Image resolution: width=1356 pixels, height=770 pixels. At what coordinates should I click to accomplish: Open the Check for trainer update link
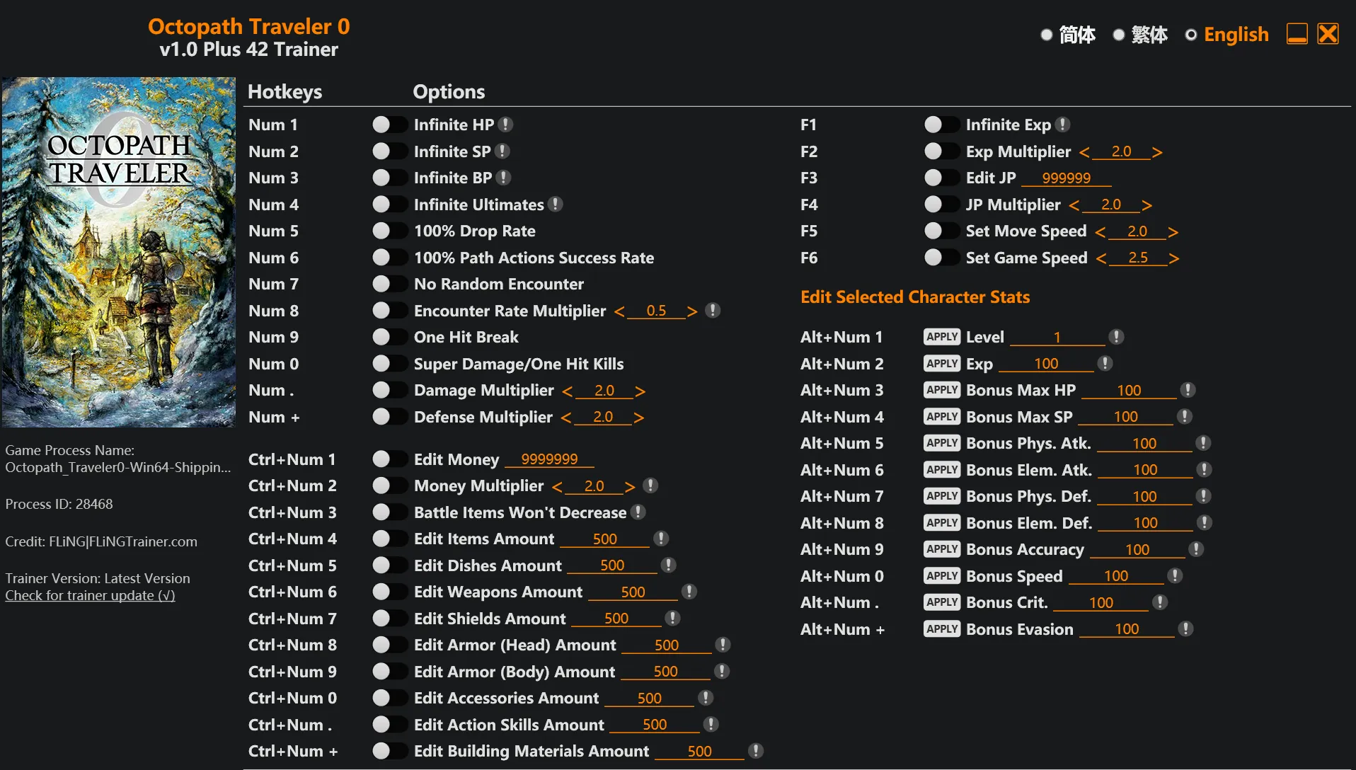pos(90,595)
